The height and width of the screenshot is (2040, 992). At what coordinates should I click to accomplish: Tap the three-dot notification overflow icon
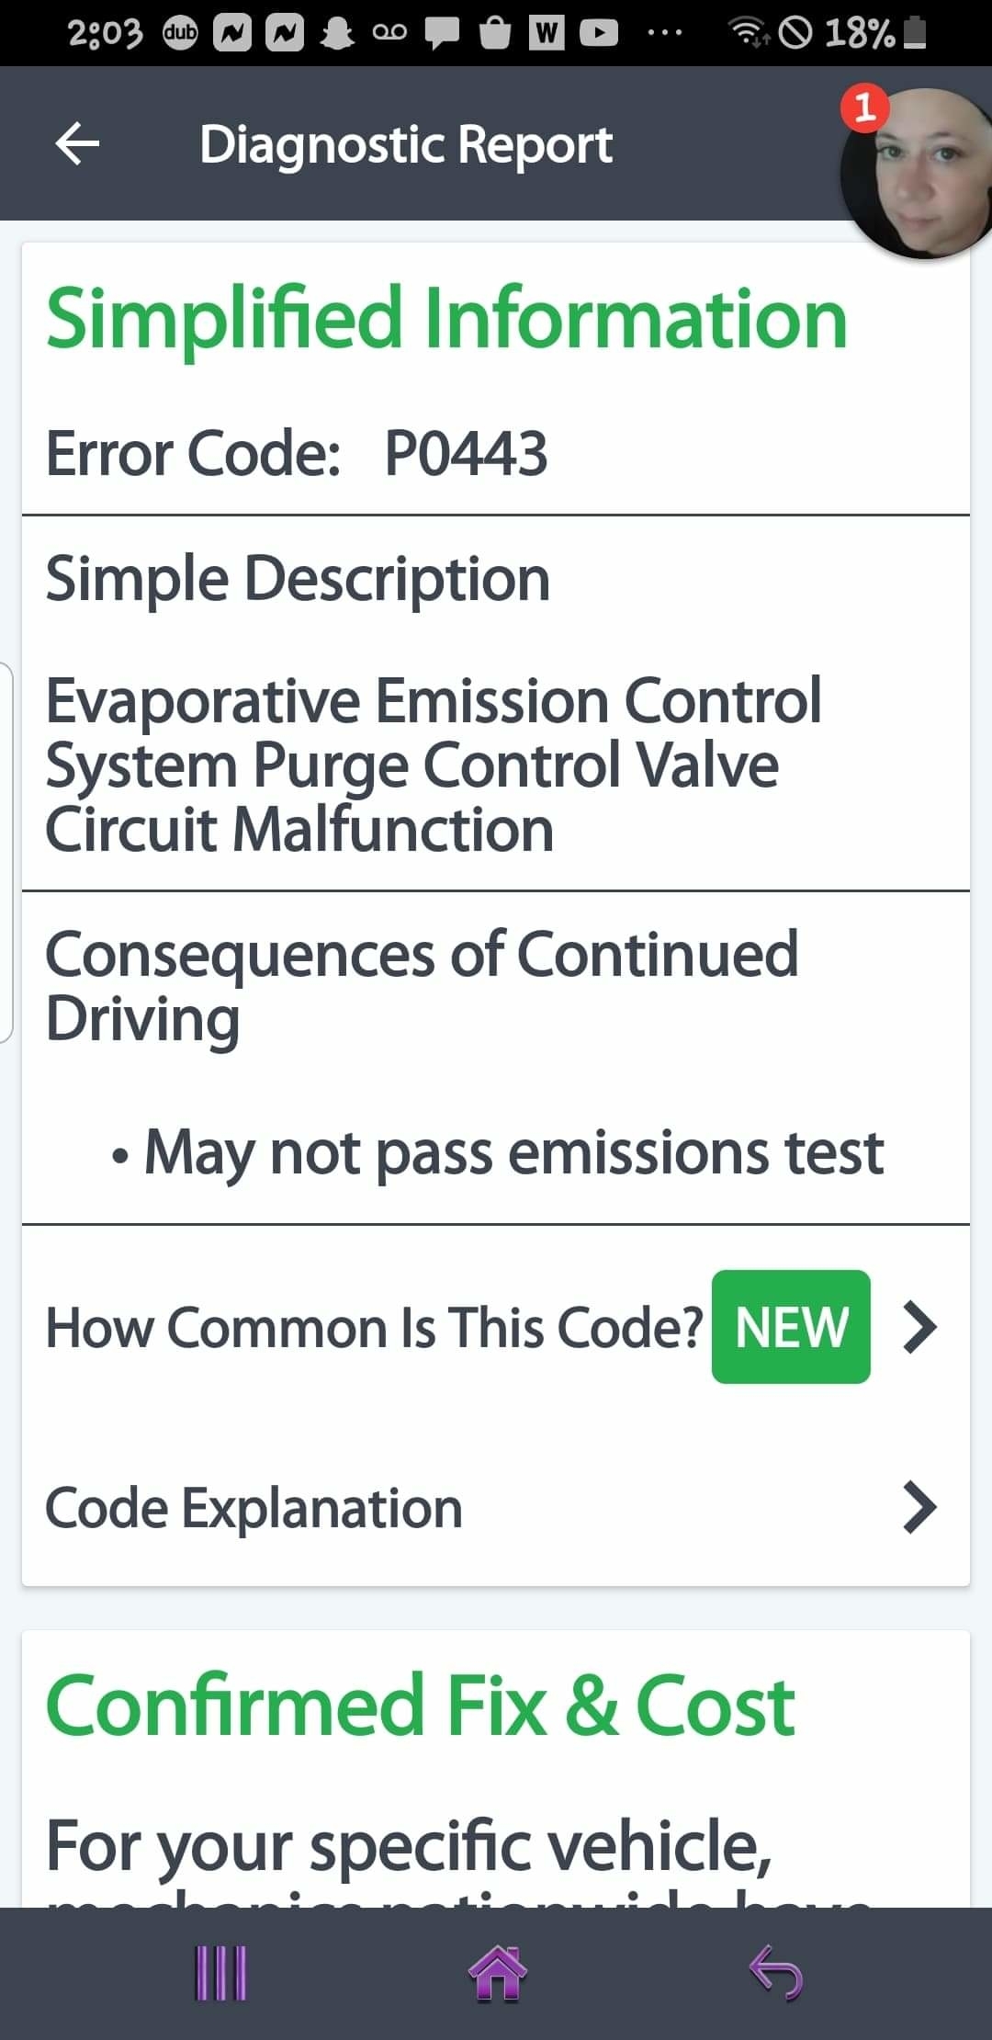[x=664, y=34]
